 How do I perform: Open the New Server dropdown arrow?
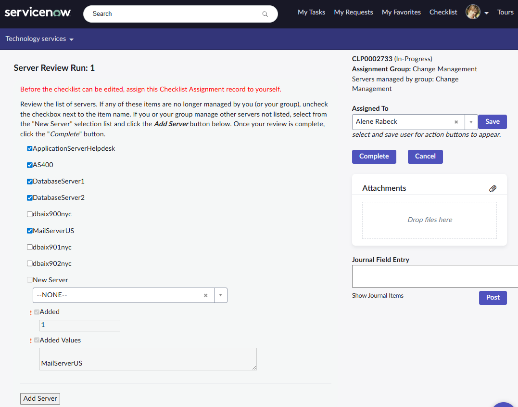220,295
